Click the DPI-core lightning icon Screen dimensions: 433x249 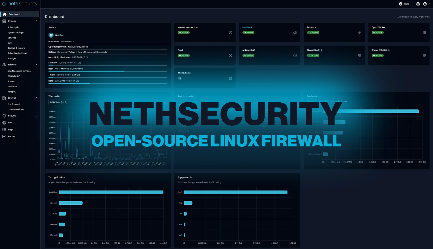tap(359, 33)
